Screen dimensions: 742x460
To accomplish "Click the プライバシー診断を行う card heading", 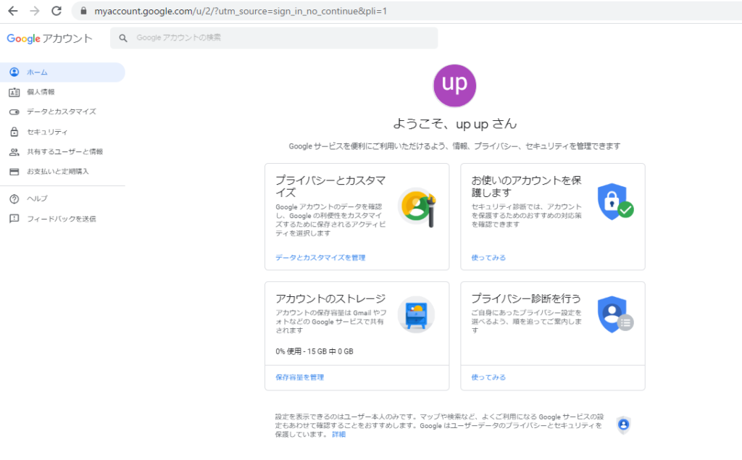I will tap(526, 298).
